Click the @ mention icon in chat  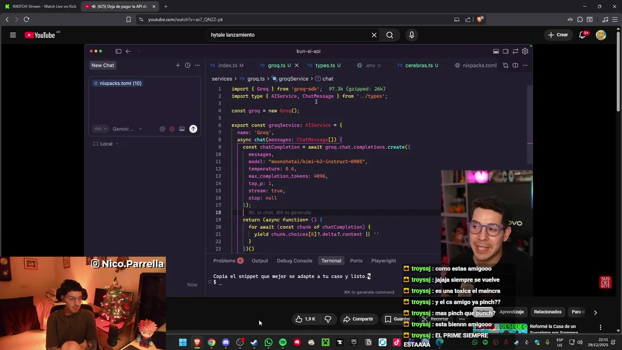tap(162, 129)
